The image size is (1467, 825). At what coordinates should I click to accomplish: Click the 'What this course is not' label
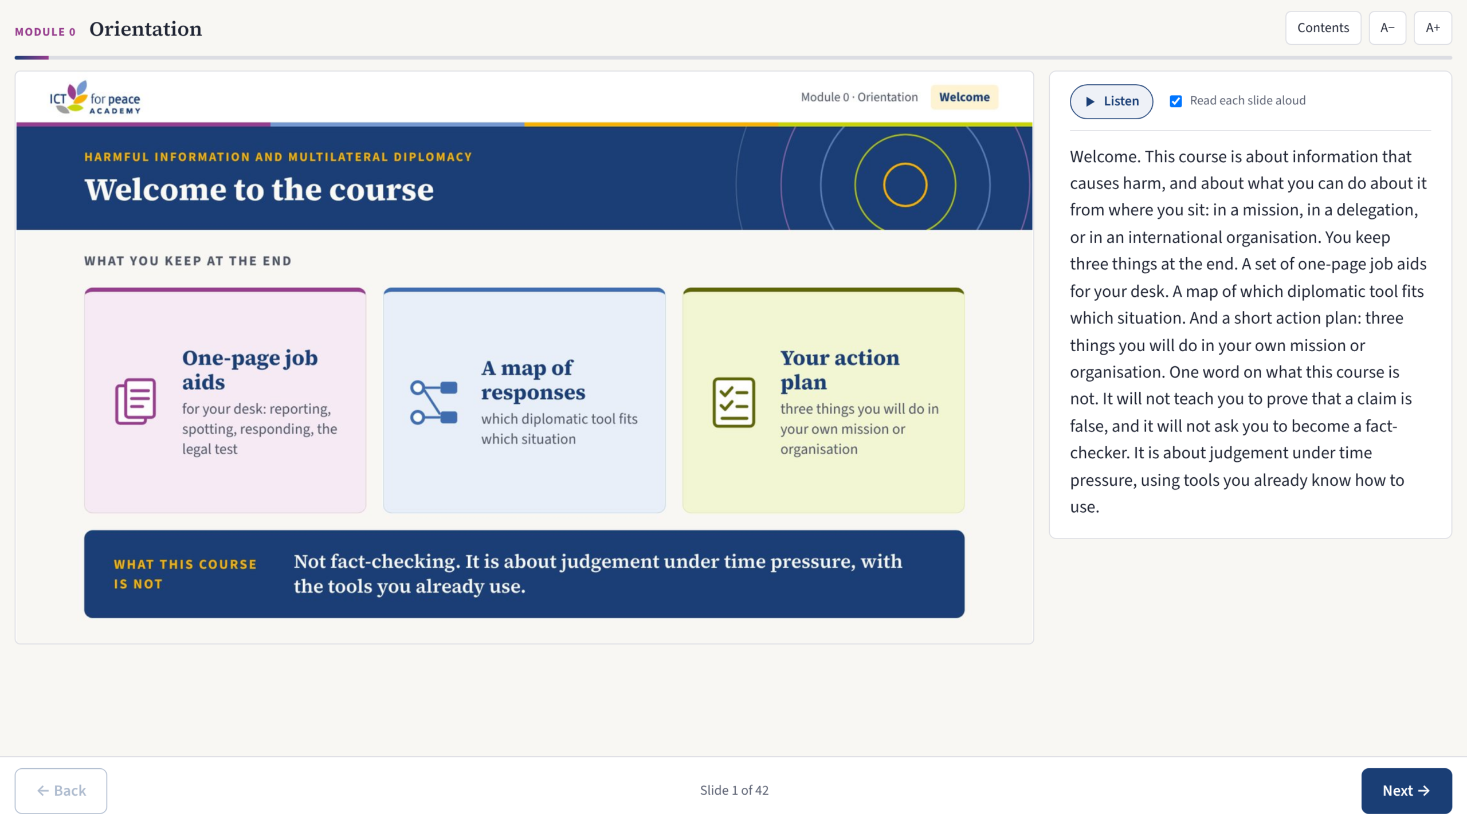click(185, 574)
